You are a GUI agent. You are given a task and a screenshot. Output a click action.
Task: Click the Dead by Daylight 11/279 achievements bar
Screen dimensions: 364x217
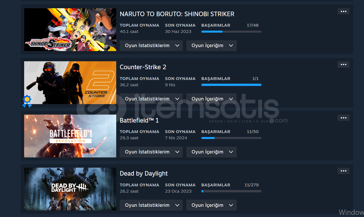coord(231,191)
